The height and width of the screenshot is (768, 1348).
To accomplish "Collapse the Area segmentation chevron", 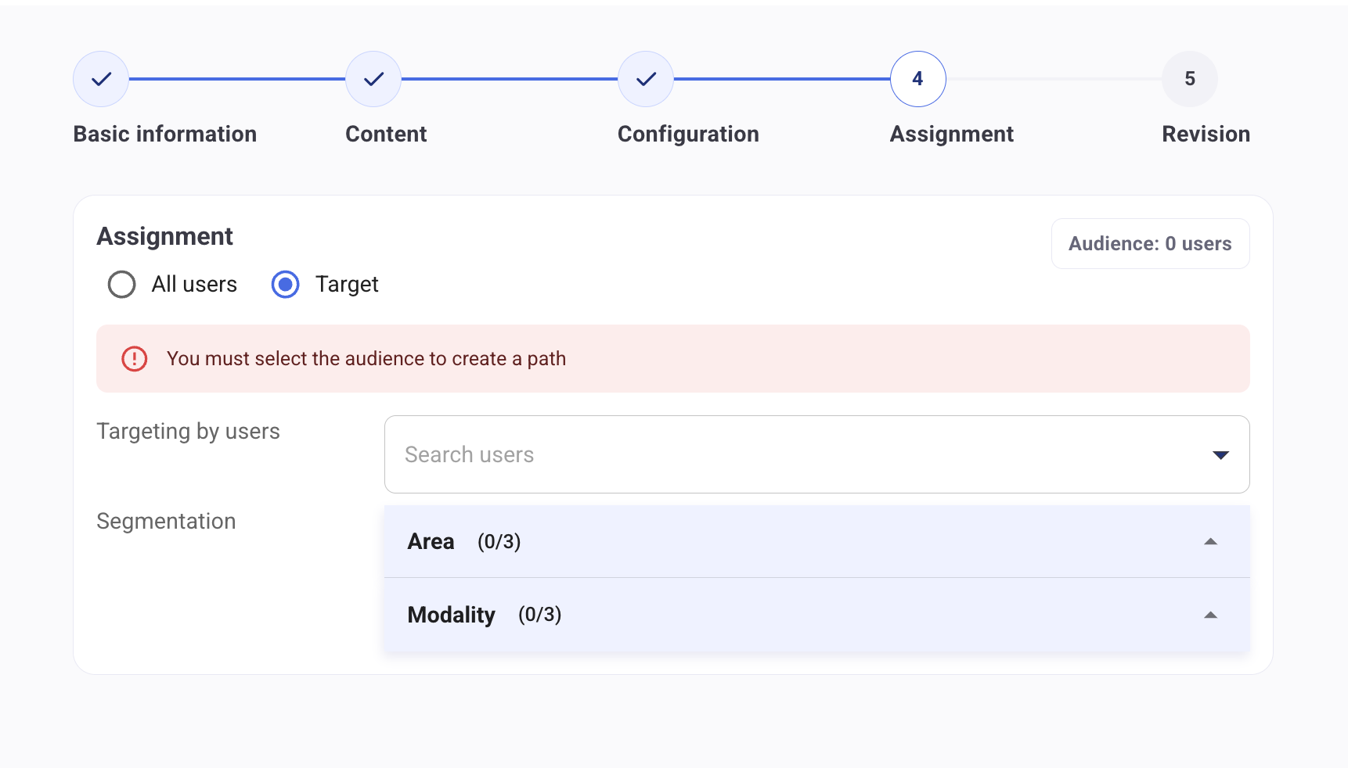I will pyautogui.click(x=1210, y=542).
